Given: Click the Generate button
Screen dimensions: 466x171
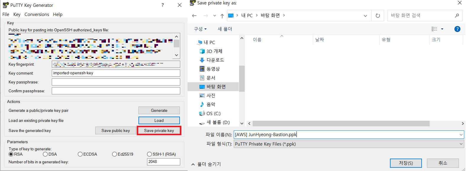Looking at the screenshot, I should [159, 110].
